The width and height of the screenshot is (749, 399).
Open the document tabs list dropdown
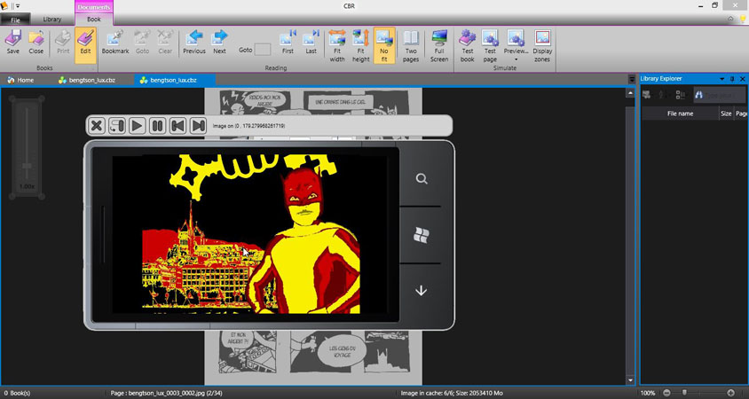point(632,79)
